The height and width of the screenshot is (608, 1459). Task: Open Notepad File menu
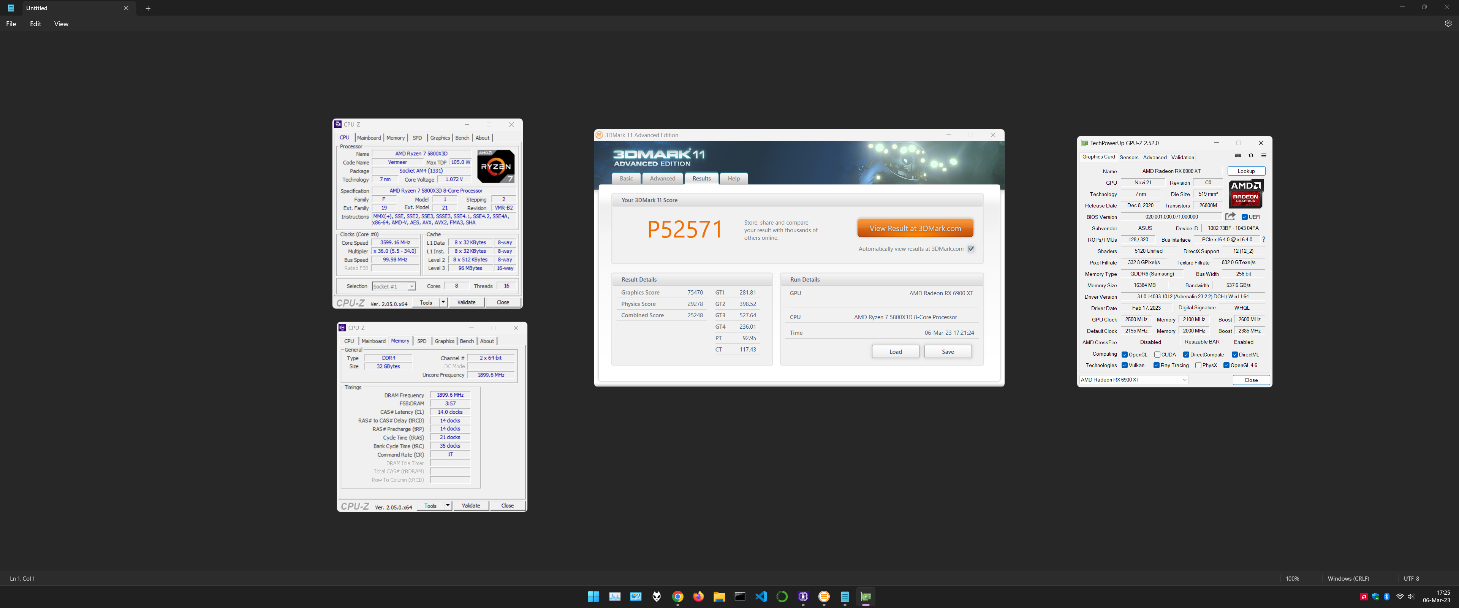(x=11, y=24)
